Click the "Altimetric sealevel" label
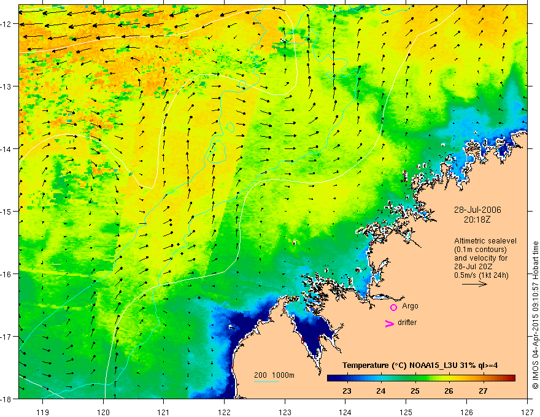 coord(485,241)
